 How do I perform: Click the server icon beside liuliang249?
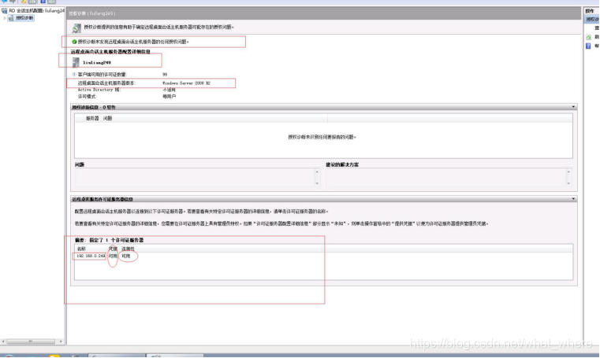pyautogui.click(x=76, y=62)
